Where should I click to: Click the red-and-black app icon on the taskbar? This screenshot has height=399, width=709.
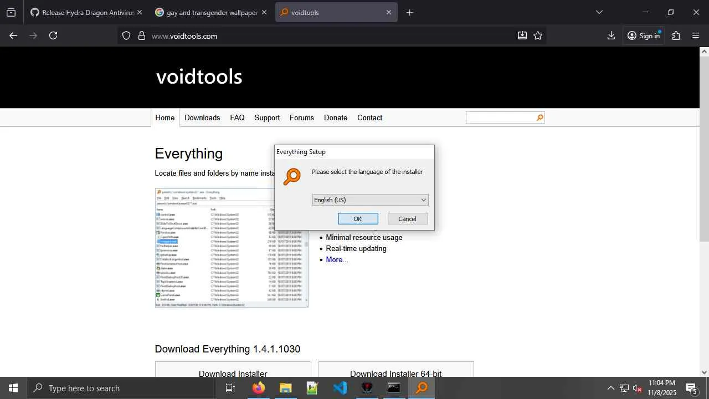pyautogui.click(x=367, y=388)
